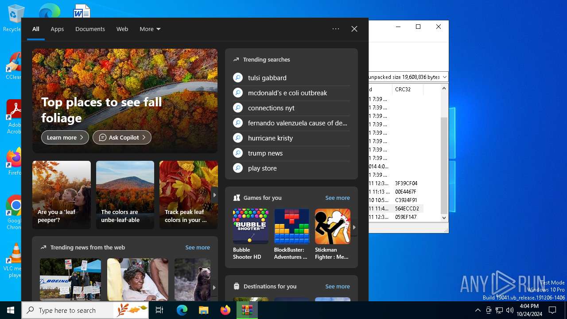Search for fernando valenzuela cause of death
Viewport: 567px width, 319px height.
291,123
